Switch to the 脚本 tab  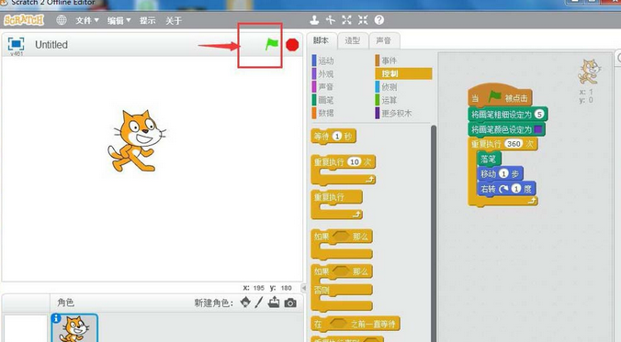tap(322, 40)
